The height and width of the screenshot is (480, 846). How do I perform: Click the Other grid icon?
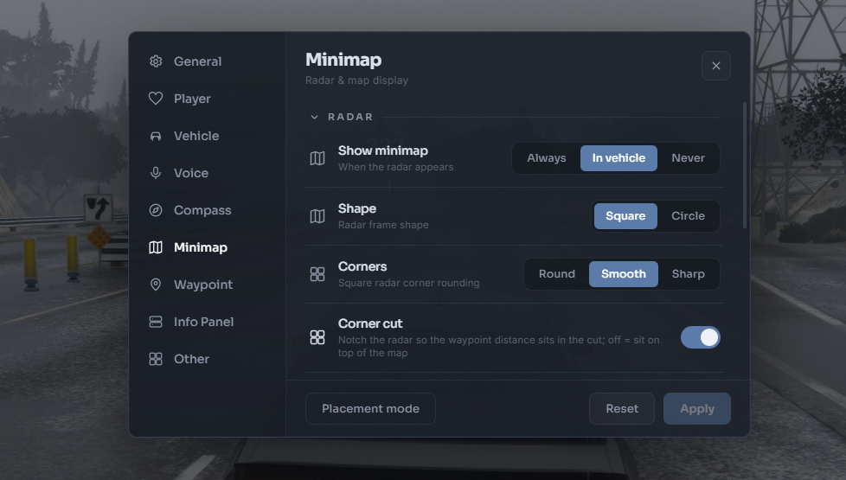[x=156, y=359]
